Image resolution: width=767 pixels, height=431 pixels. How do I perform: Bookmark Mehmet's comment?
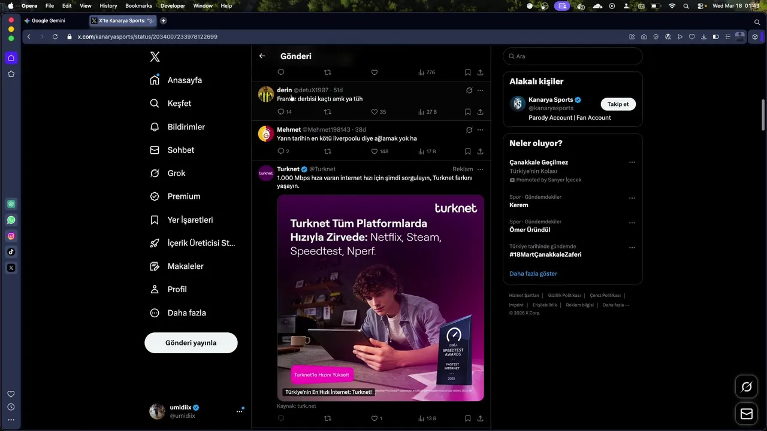click(468, 151)
